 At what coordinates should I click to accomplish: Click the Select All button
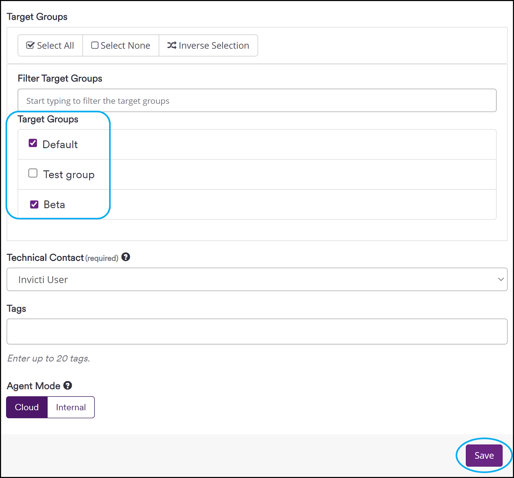coord(50,45)
